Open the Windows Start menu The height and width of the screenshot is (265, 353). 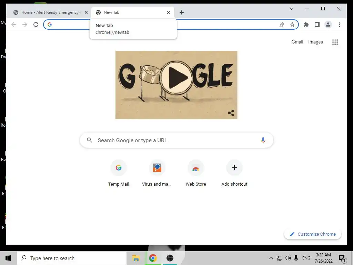pyautogui.click(x=8, y=258)
